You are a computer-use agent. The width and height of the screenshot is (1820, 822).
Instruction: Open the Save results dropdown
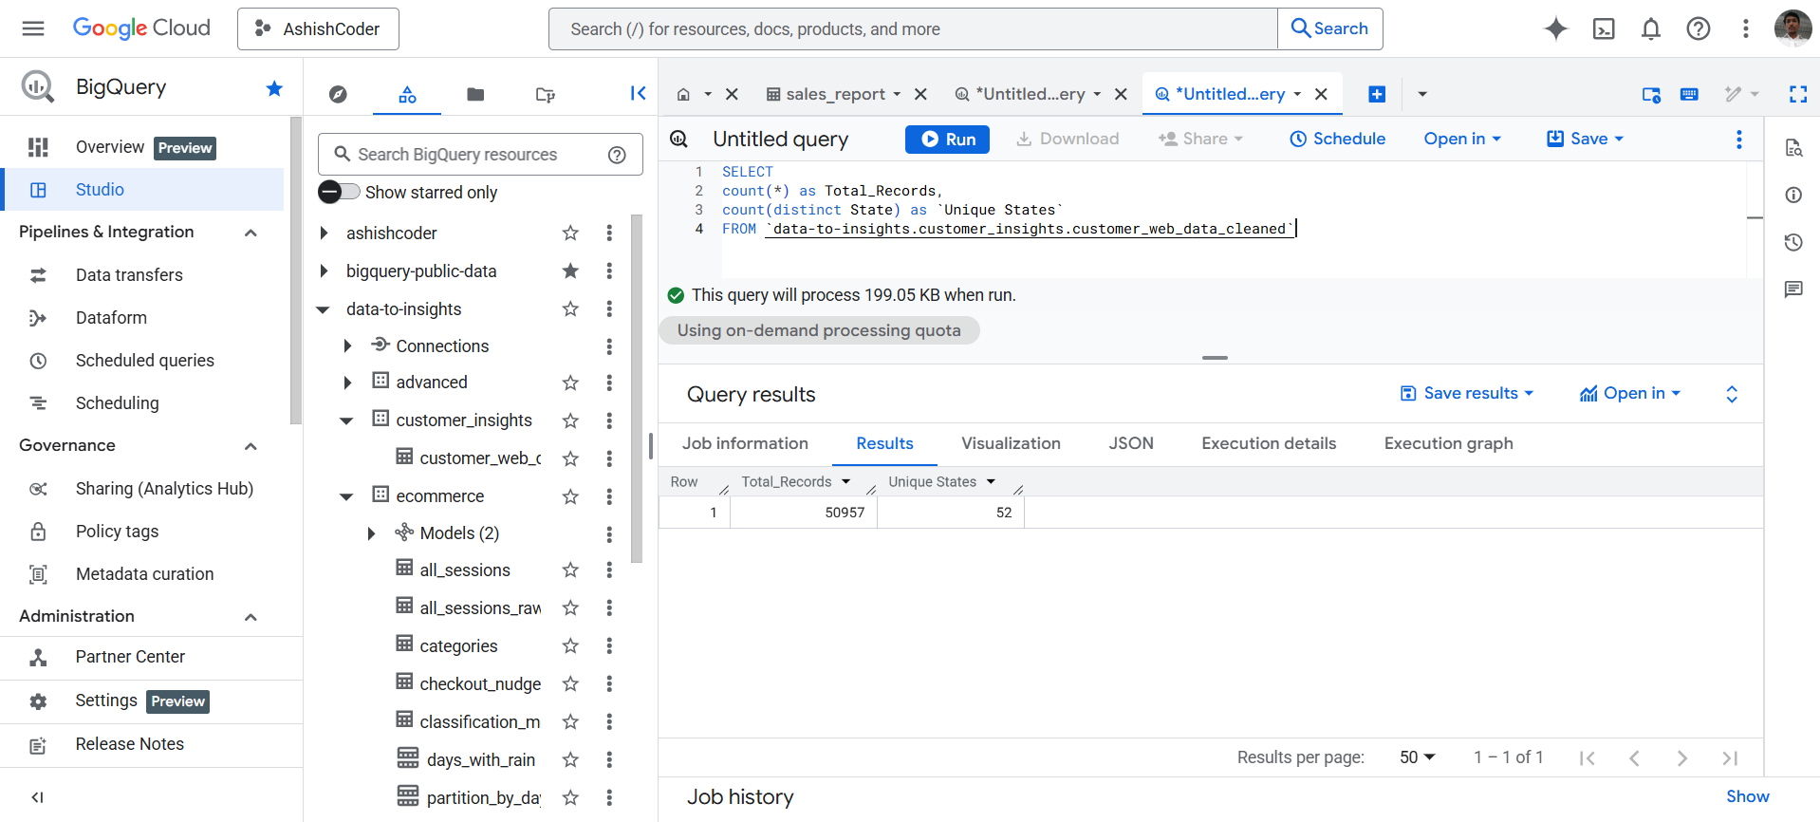1467,393
